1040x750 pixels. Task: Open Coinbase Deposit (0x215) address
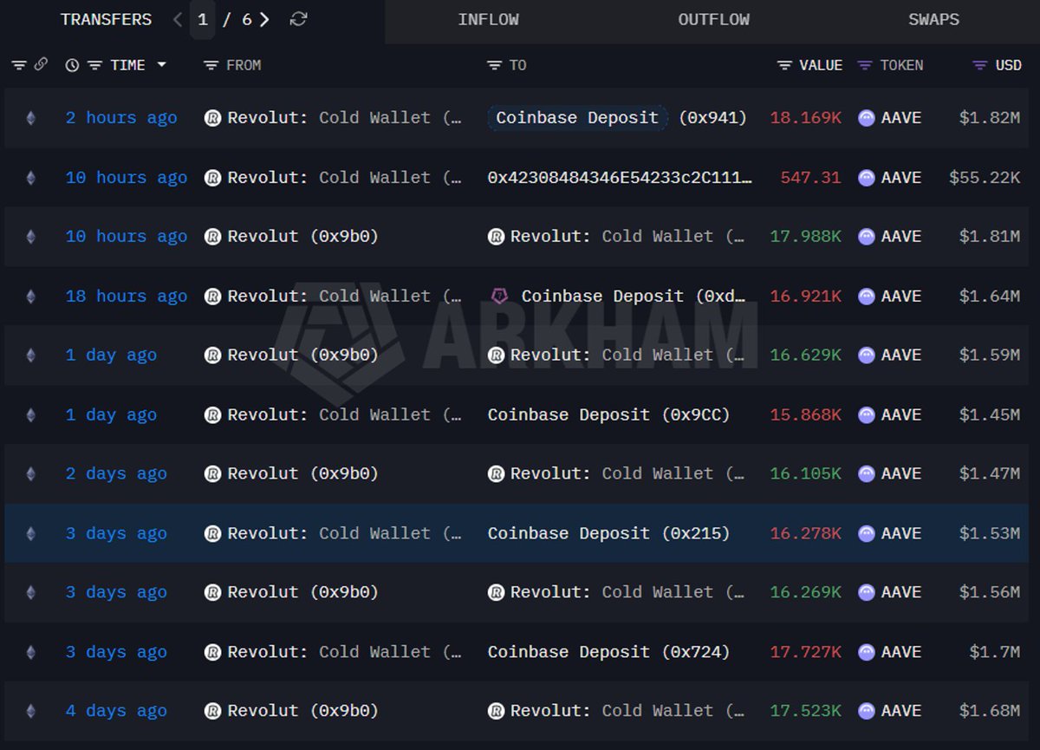click(x=608, y=533)
